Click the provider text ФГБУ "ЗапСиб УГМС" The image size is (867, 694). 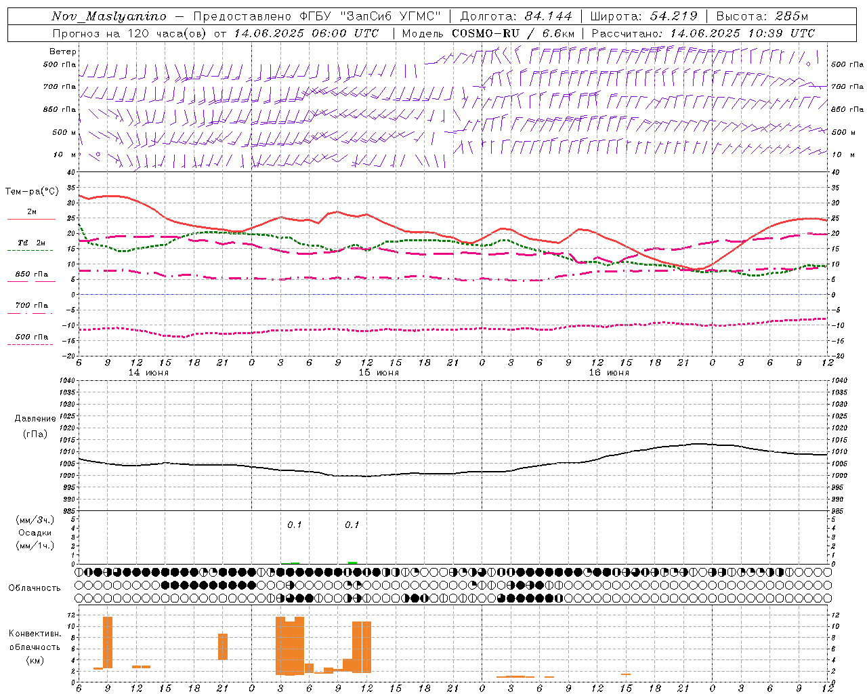[x=369, y=16]
